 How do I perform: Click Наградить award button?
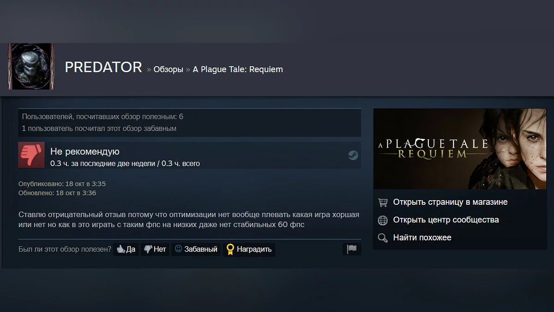coord(249,250)
